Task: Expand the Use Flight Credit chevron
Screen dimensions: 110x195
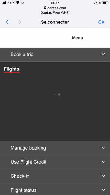Action: click(x=103, y=162)
